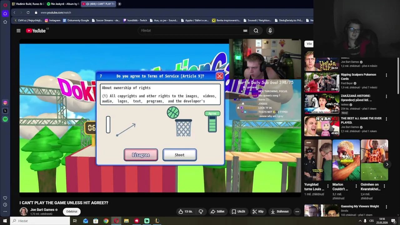Go back with the browser back arrow
This screenshot has height=225, width=400.
click(14, 12)
